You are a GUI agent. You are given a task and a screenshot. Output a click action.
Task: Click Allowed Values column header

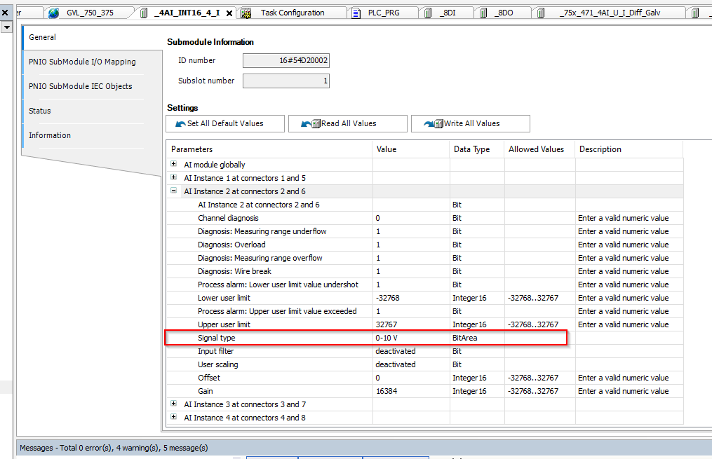539,149
